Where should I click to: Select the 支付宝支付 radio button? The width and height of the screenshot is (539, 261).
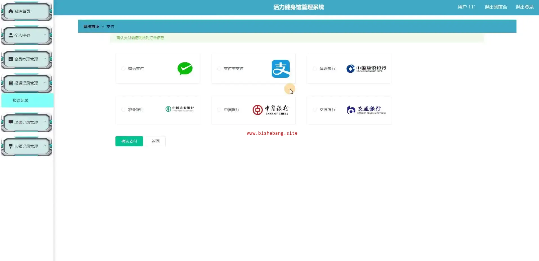pos(219,68)
